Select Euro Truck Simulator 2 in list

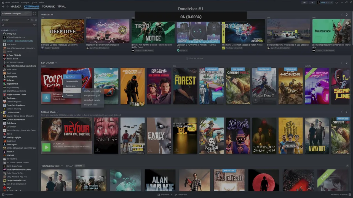click(16, 184)
